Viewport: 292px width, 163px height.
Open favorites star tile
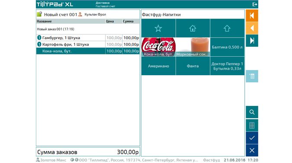(158, 28)
